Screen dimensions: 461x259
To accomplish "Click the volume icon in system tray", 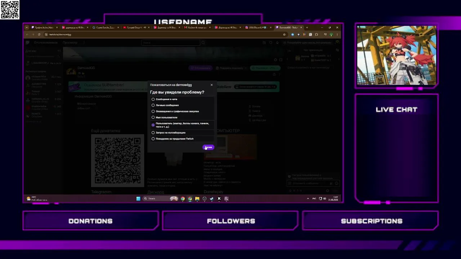I will (325, 199).
